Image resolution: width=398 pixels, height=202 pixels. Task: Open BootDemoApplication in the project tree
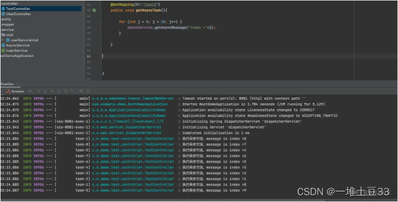(x=17, y=56)
